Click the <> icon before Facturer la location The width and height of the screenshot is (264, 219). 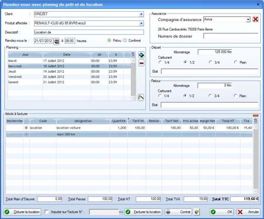point(121,212)
